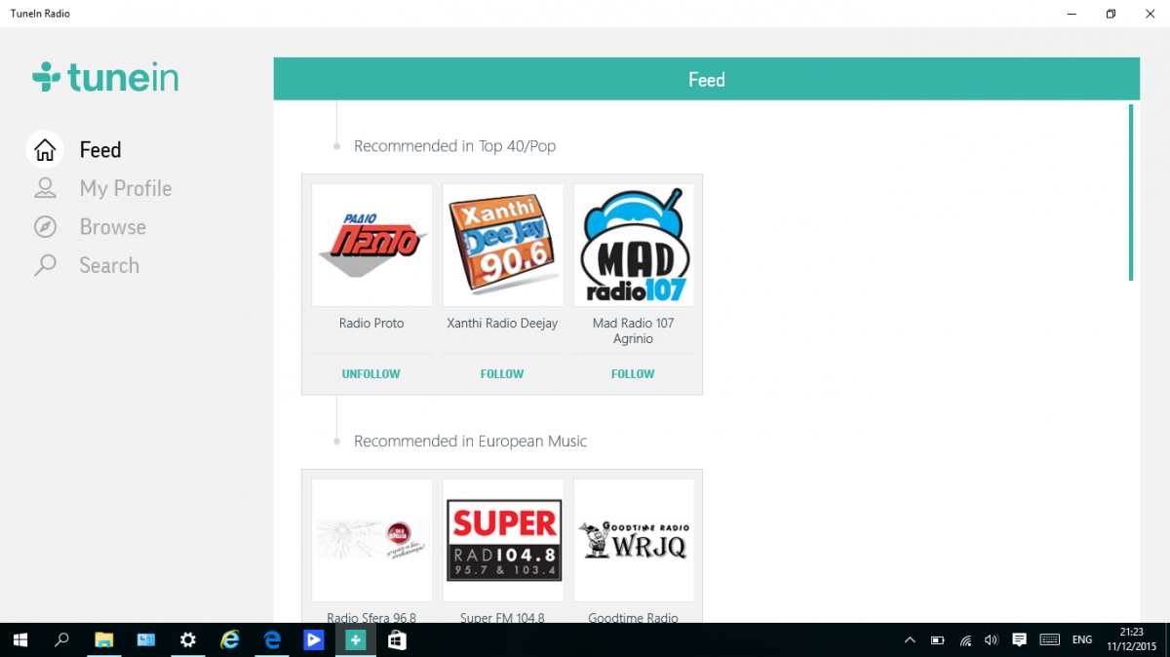
Task: Click the Feed home icon
Action: 45,150
